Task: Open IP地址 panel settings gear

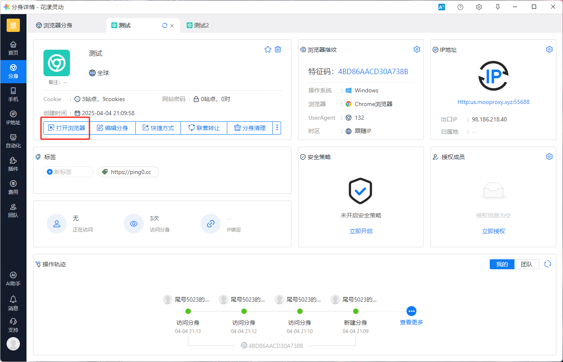Action: (549, 49)
